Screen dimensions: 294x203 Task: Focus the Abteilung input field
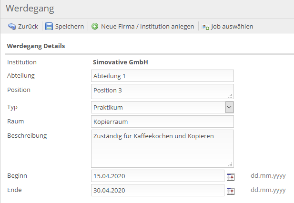[x=162, y=76]
